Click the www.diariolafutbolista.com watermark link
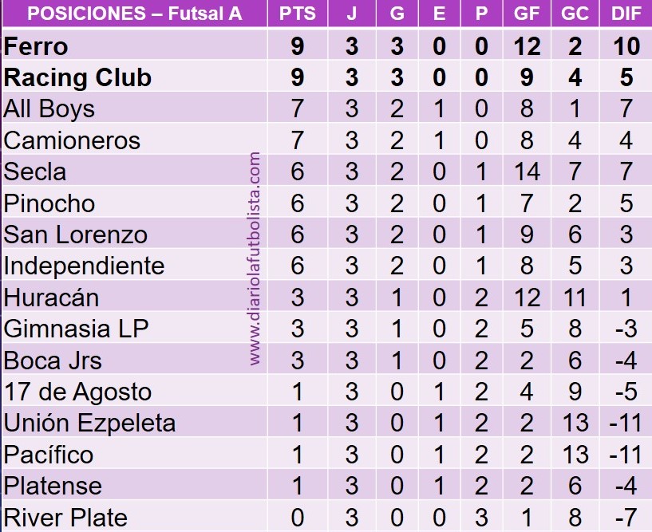The image size is (652, 532). [x=255, y=260]
